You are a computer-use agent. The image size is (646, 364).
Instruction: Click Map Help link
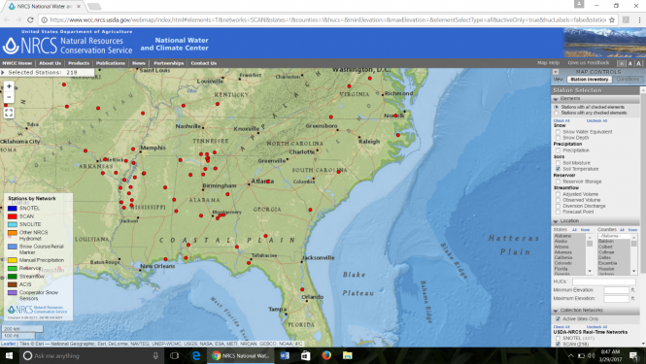(548, 62)
